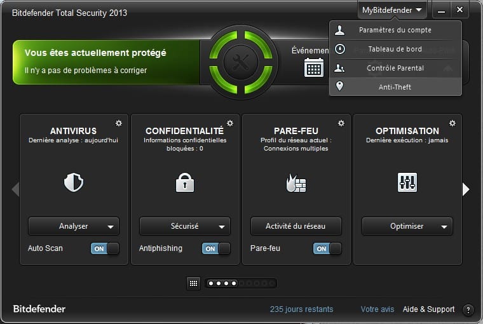Toggle Antiphishing switch off
The width and height of the screenshot is (483, 324).
pyautogui.click(x=216, y=248)
